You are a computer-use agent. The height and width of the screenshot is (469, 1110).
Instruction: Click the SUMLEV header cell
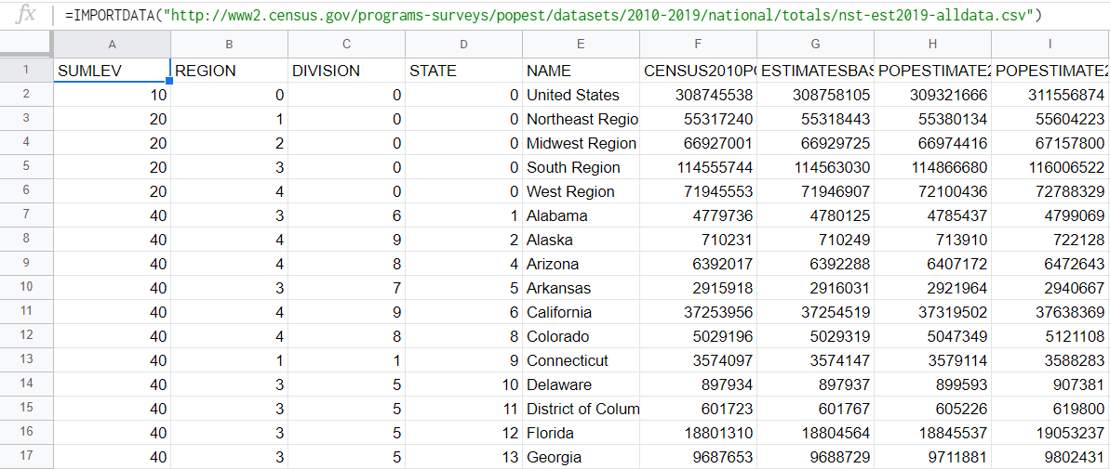tap(112, 71)
